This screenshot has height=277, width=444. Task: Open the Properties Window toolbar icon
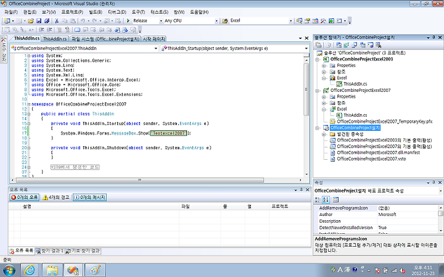click(x=307, y=21)
